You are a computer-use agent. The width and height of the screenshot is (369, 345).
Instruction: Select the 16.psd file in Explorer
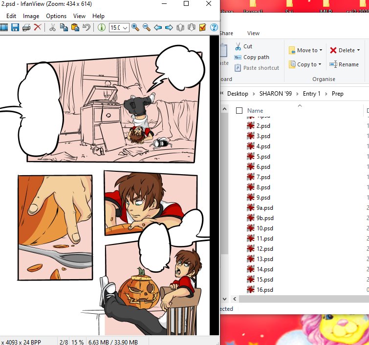click(x=260, y=290)
